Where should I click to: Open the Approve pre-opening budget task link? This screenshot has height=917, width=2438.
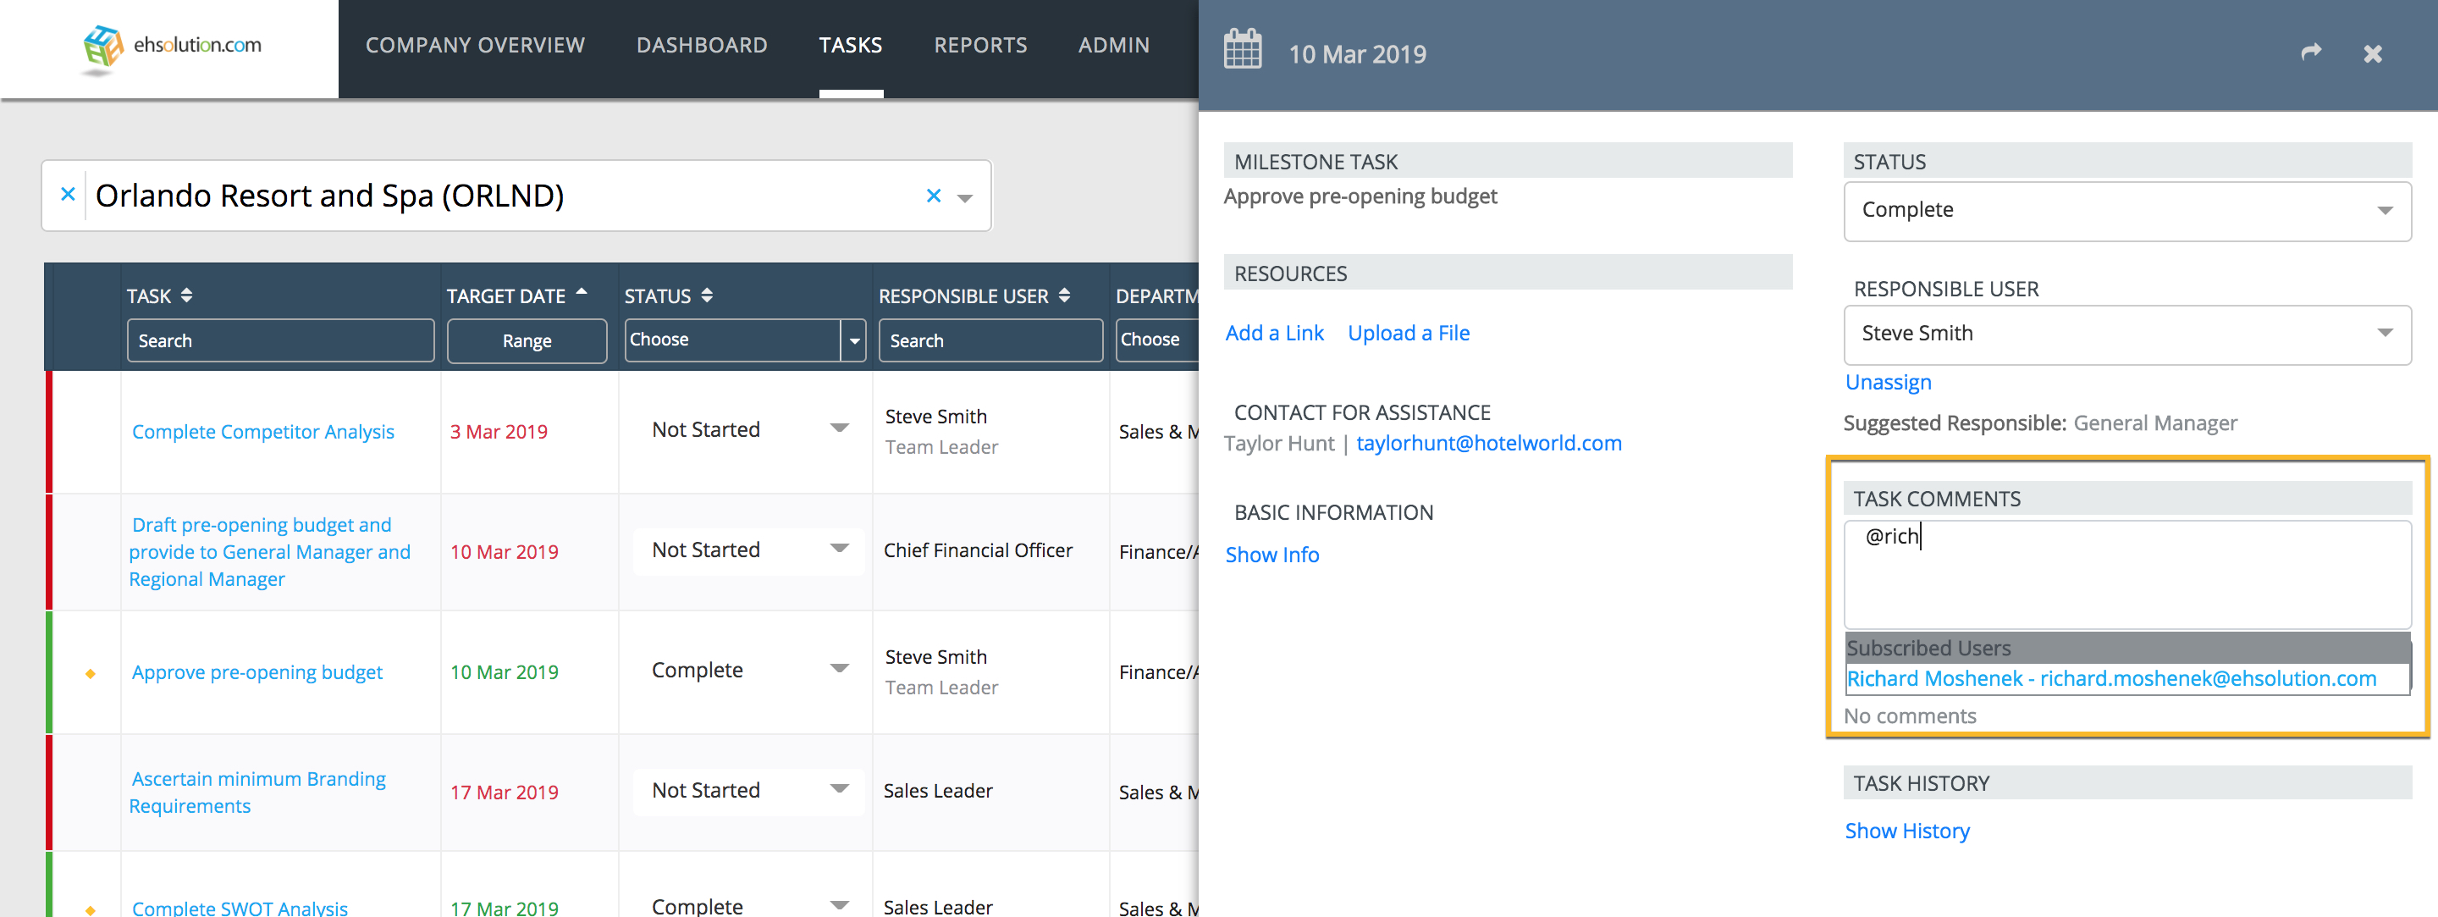coord(257,672)
